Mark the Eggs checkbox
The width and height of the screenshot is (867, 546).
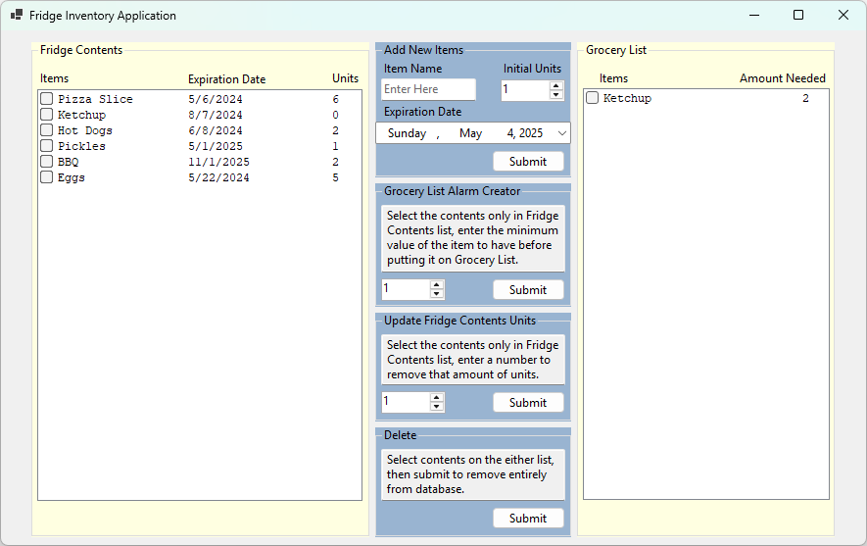[x=46, y=177]
